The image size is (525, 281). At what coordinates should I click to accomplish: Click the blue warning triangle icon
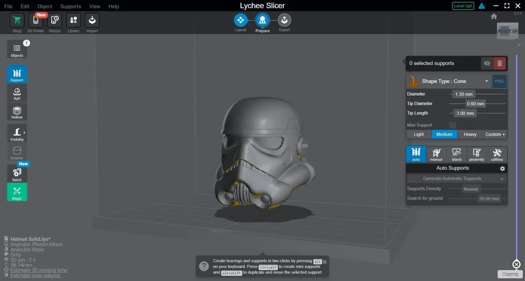[x=482, y=6]
